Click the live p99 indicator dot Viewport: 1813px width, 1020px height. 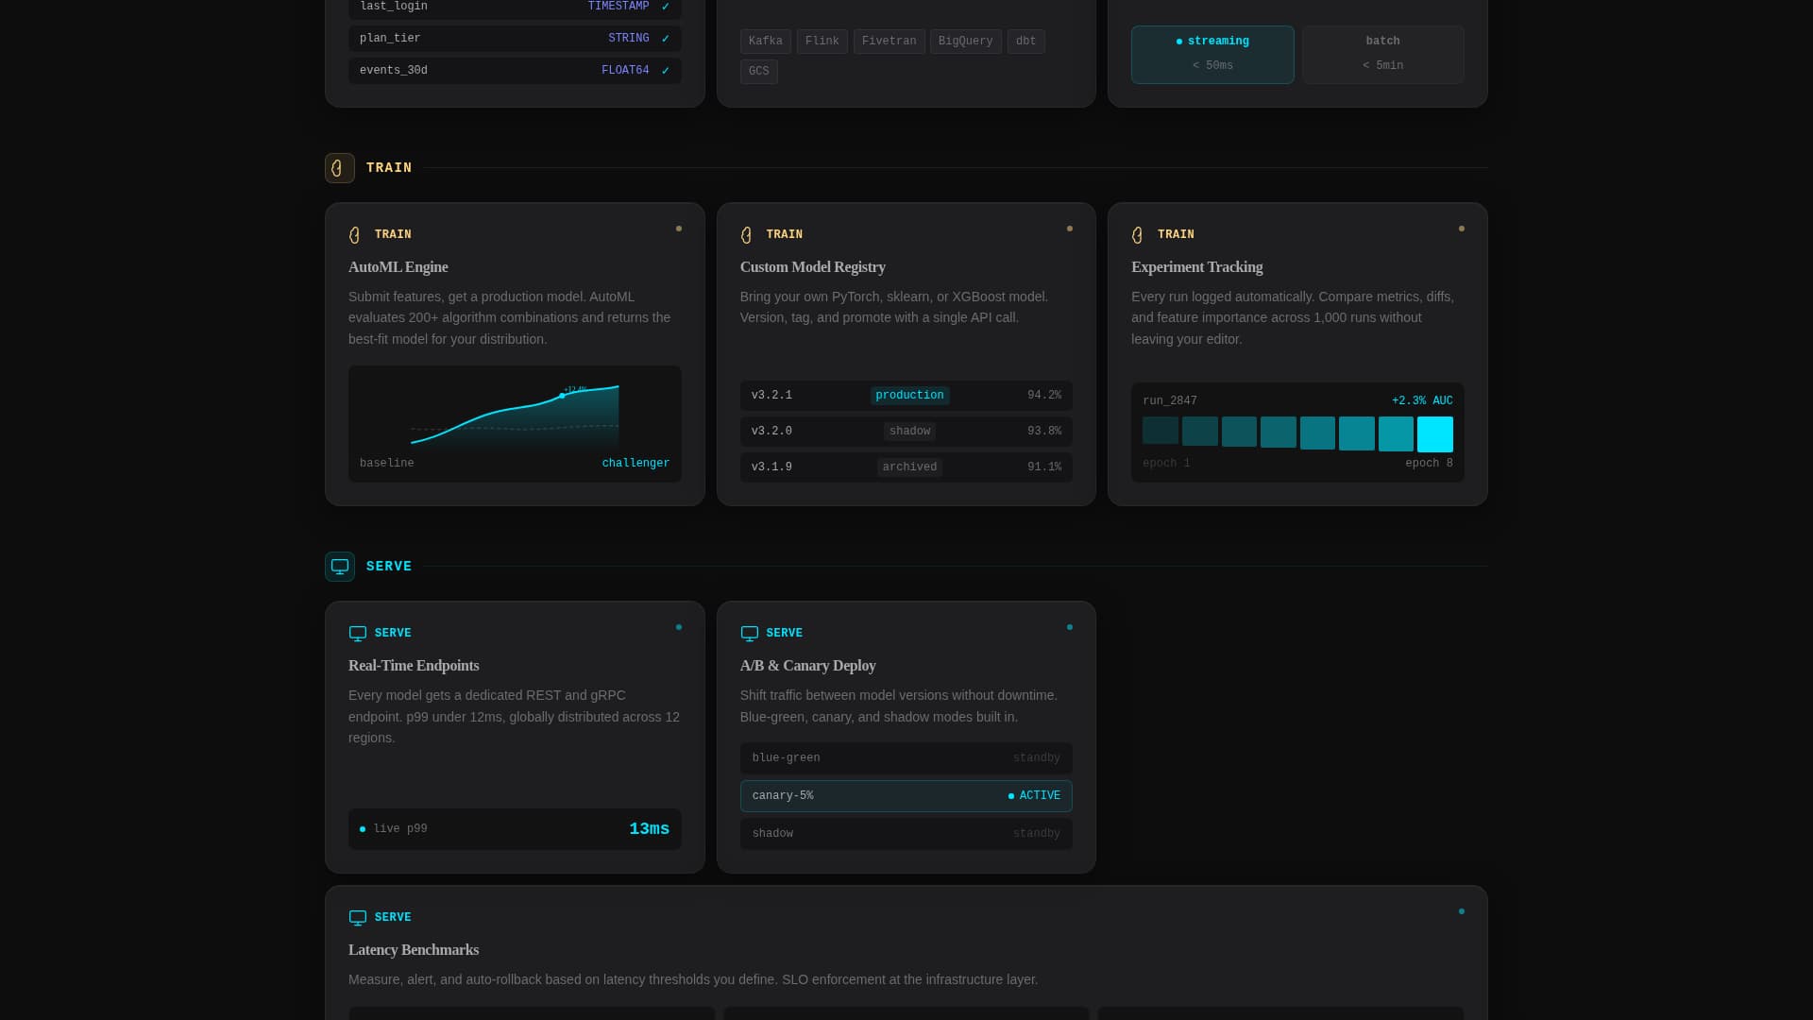click(x=363, y=829)
